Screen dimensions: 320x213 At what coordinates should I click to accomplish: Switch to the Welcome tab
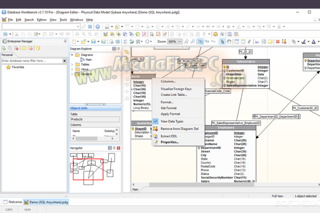pyautogui.click(x=12, y=202)
